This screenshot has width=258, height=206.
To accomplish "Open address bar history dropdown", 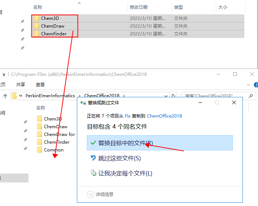I will click(166, 96).
